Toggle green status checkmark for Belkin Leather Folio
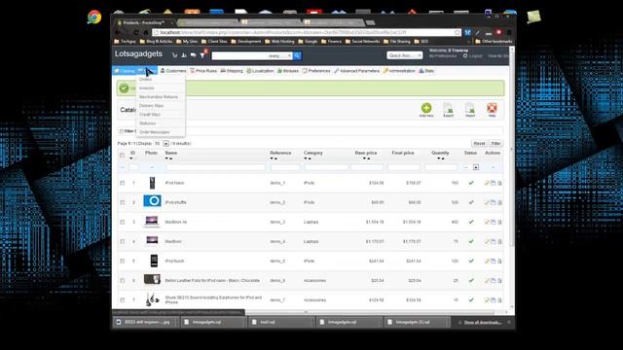The height and width of the screenshot is (350, 623). click(x=471, y=281)
